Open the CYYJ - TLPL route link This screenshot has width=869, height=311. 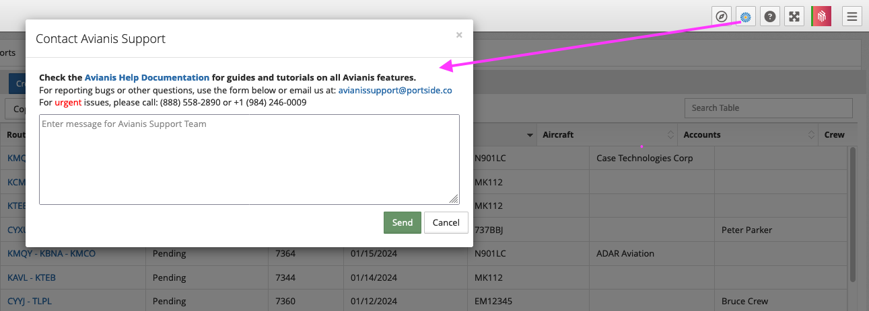(30, 301)
